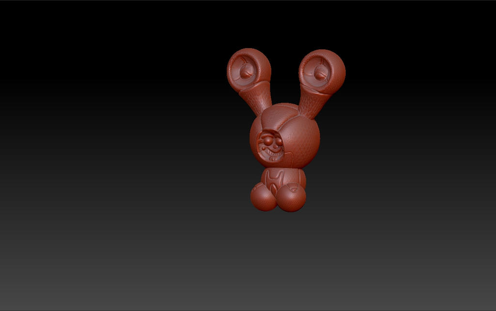The width and height of the screenshot is (496, 311).
Task: Click the empty canvas left of the model
Action: pos(121,145)
